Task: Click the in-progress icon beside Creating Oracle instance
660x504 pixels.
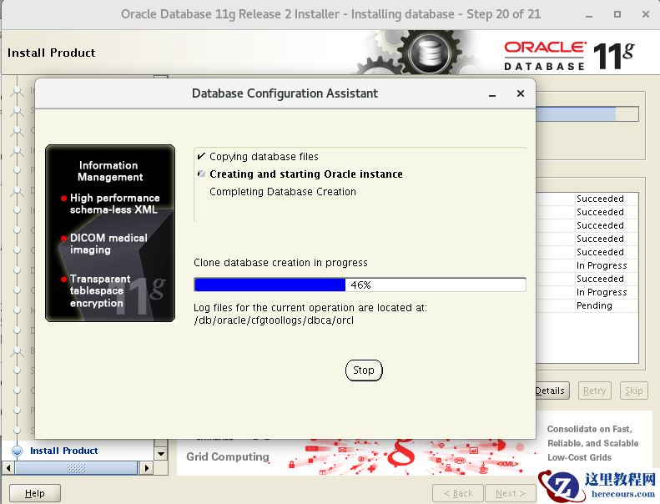Action: pos(201,174)
